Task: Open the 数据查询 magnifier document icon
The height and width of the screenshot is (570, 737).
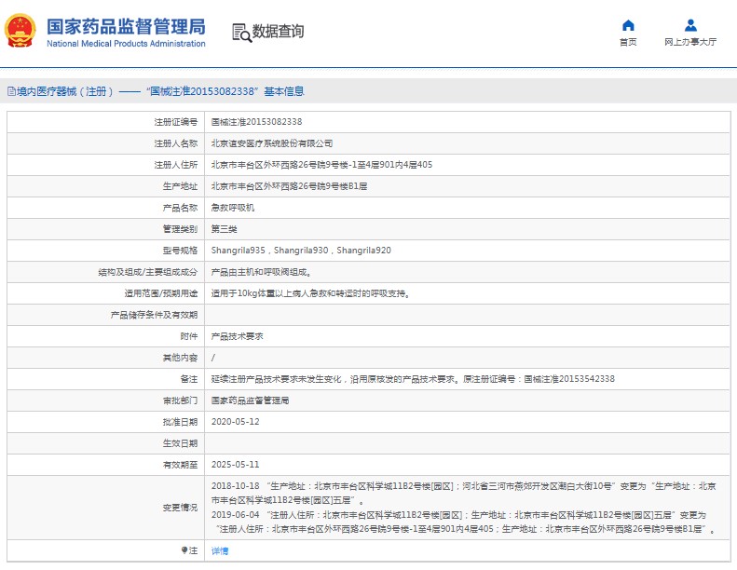Action: pyautogui.click(x=241, y=32)
